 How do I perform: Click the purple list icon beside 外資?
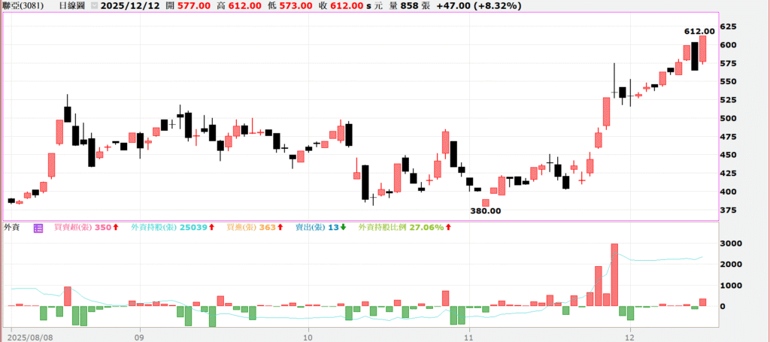click(x=38, y=226)
